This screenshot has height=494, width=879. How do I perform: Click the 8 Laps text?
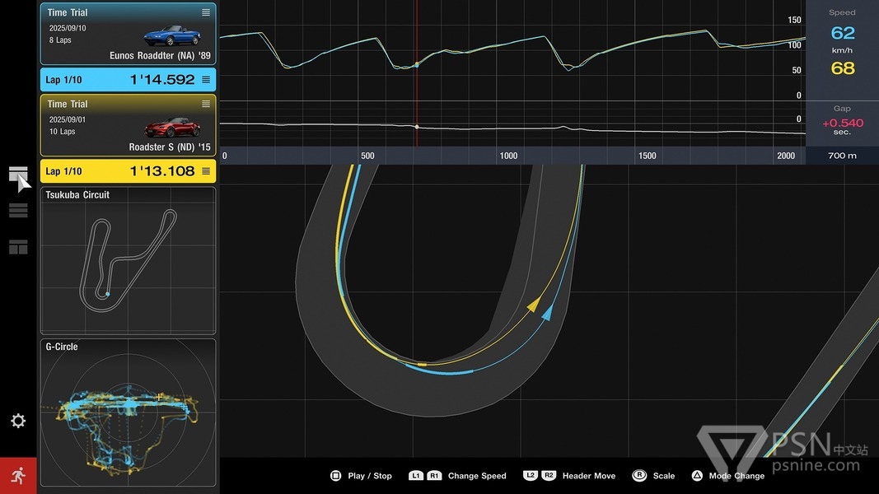point(60,40)
